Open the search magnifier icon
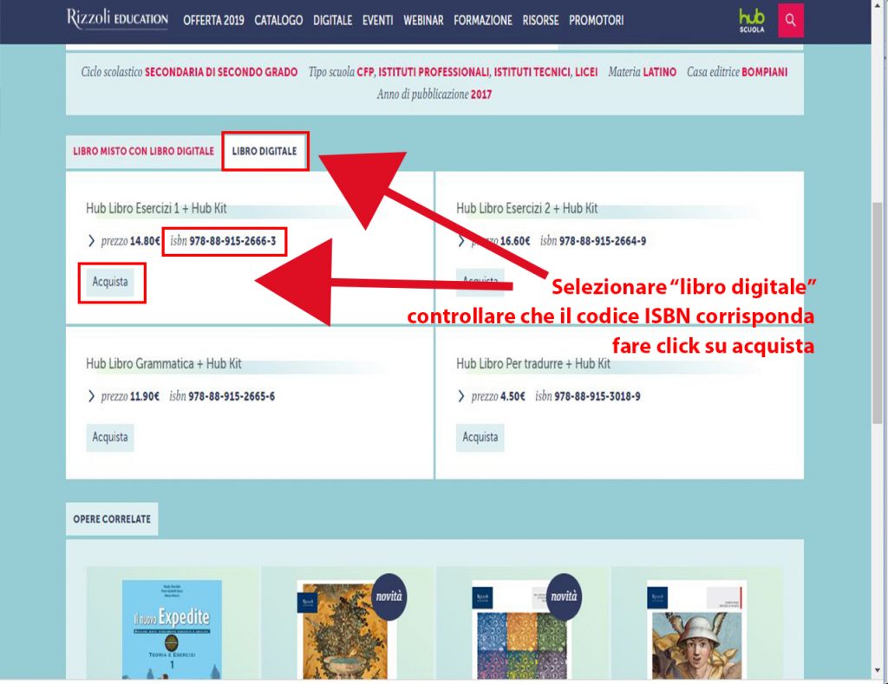 (x=790, y=21)
